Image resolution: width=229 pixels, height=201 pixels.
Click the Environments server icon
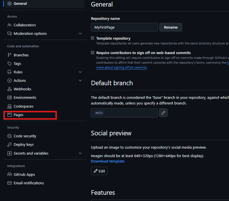(x=9, y=97)
